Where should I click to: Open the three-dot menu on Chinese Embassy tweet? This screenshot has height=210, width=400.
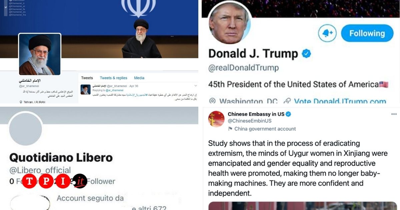point(394,114)
